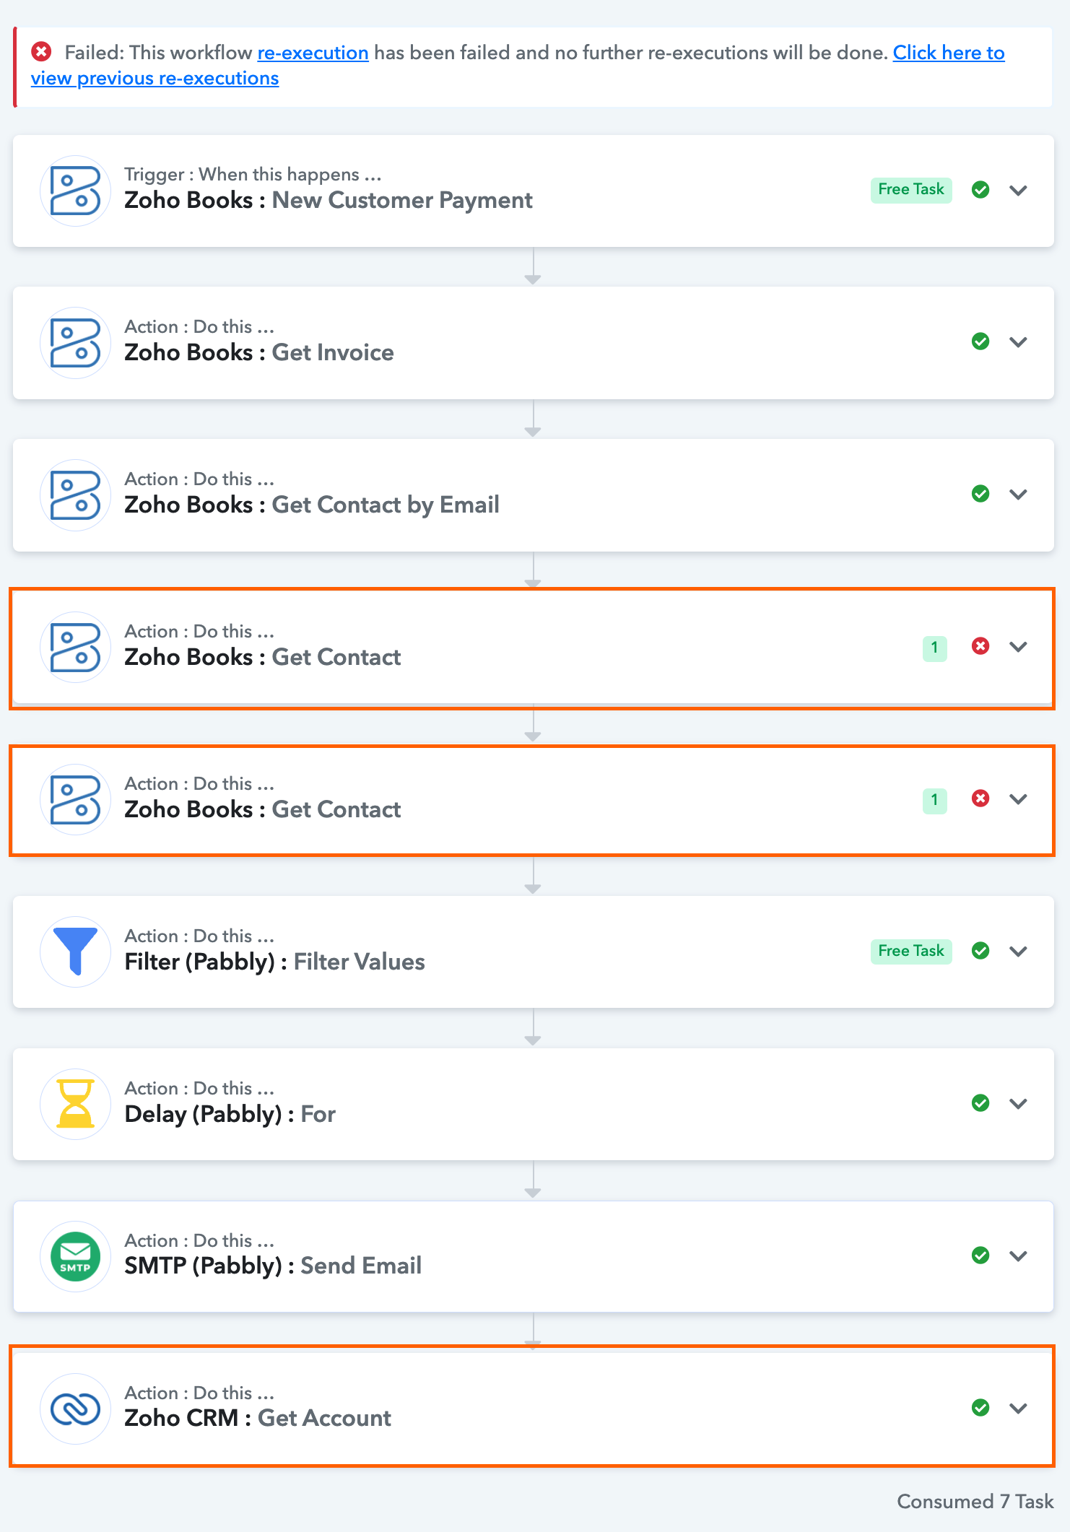
Task: Open the re-execution link in the banner
Action: coord(313,53)
